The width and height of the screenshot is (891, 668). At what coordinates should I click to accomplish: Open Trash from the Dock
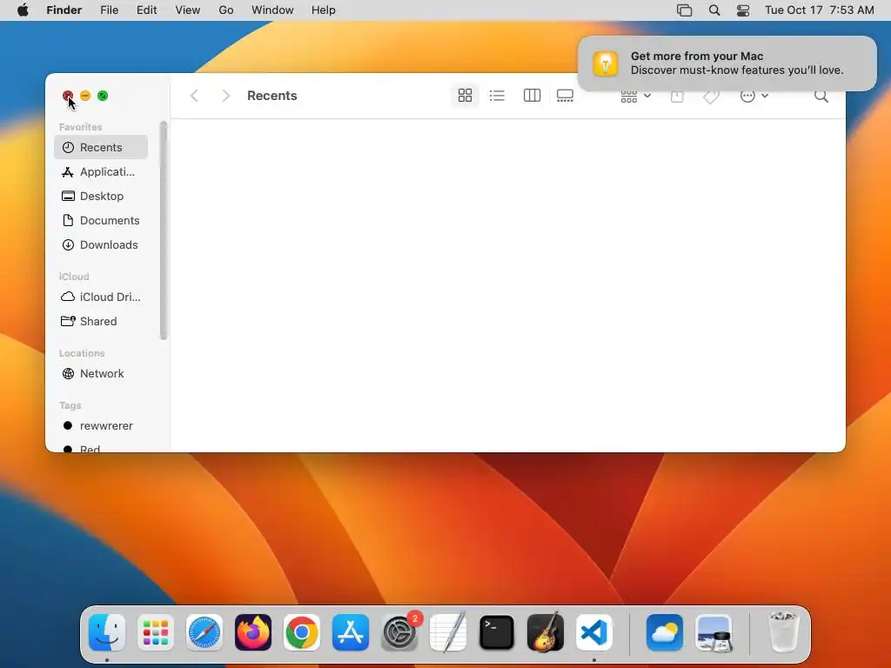tap(783, 632)
